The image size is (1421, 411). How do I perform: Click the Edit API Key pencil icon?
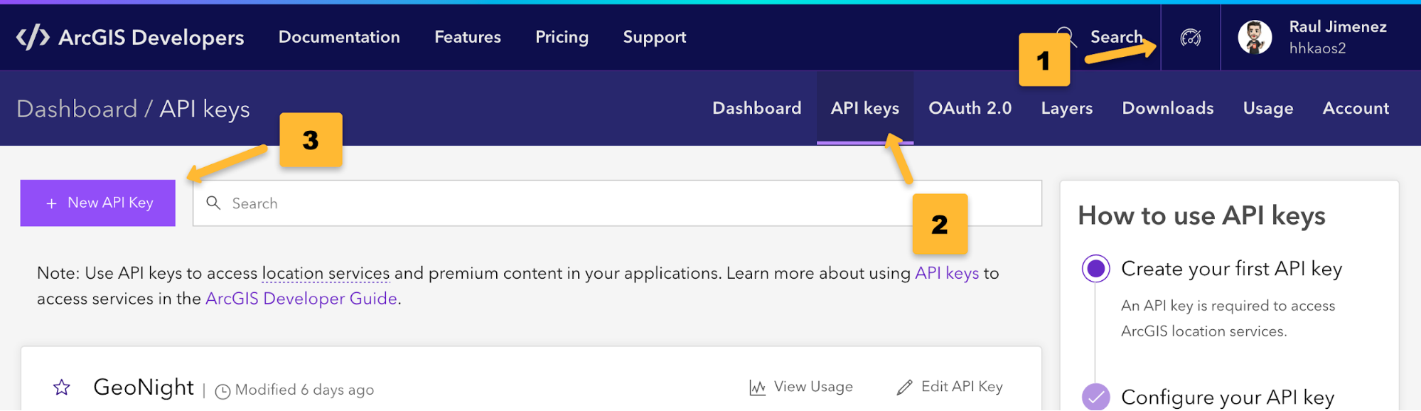pyautogui.click(x=904, y=388)
